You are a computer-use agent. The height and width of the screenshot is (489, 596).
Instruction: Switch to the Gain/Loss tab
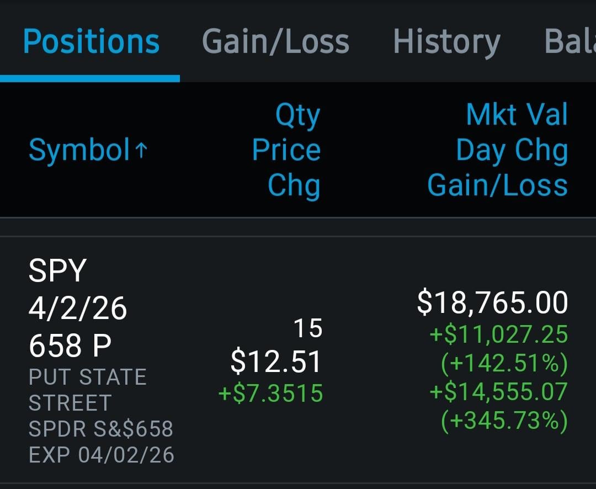pyautogui.click(x=275, y=42)
